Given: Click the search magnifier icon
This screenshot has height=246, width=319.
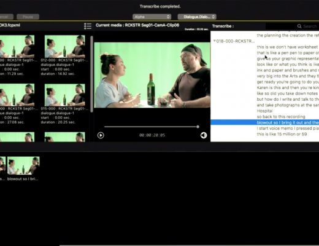Looking at the screenshot, I should [x=299, y=26].
